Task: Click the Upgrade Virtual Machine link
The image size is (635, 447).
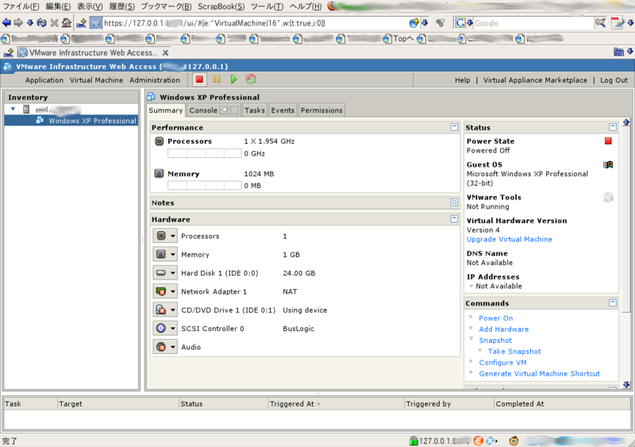Action: 509,239
